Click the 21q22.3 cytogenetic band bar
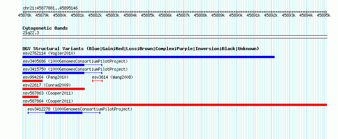Image resolution: width=338 pixels, height=139 pixels. click(x=175, y=37)
